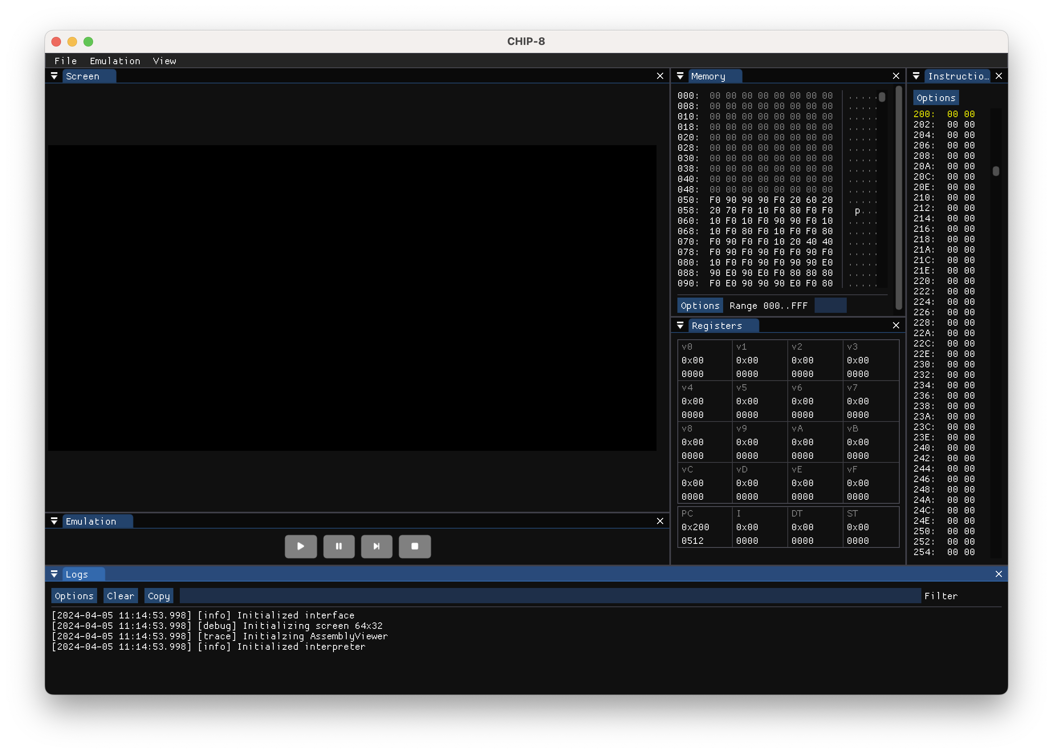Toggle the Memory panel collapse arrow

tap(679, 76)
